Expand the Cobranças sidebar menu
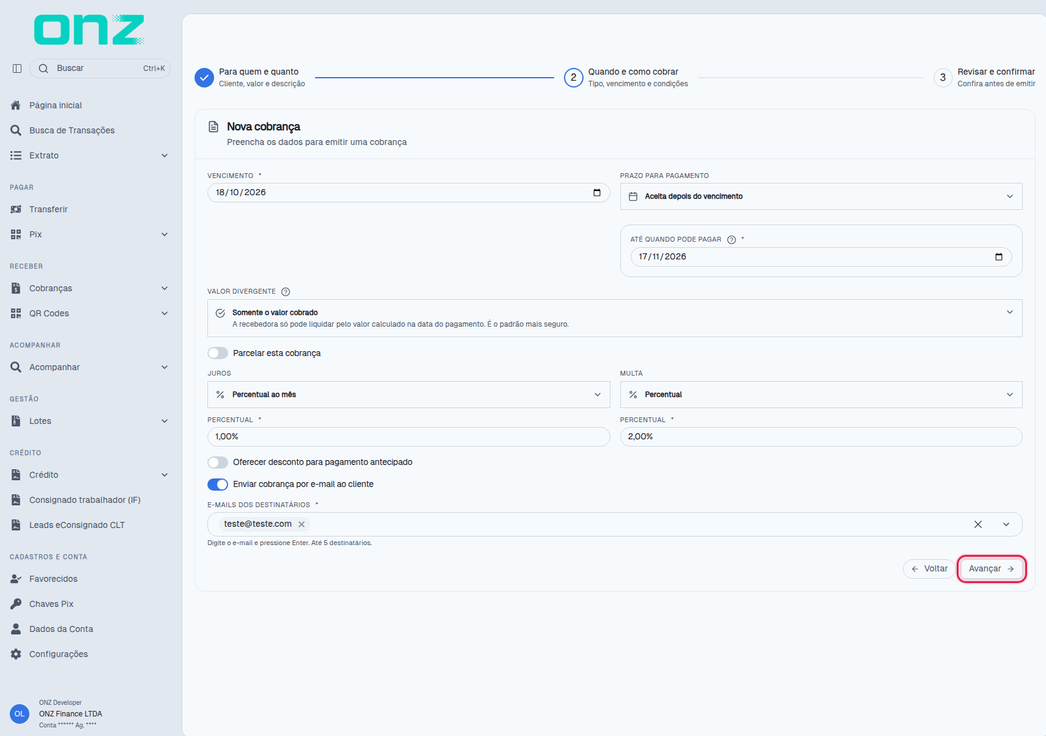Viewport: 1046px width, 736px height. tap(89, 288)
